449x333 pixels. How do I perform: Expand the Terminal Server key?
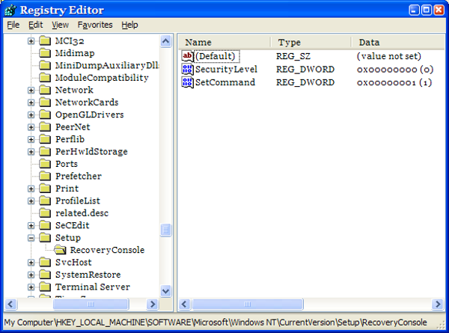pos(31,287)
